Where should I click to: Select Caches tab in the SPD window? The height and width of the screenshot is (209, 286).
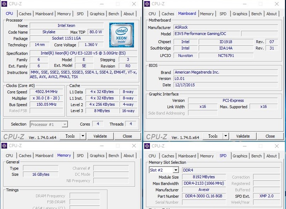point(168,156)
